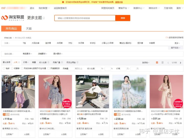
Task: Select 牛仔裤 category
Action: (81, 43)
